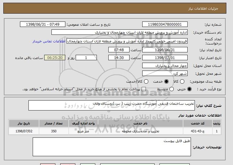Click the need date cell 1398/07/02
This screenshot has height=165, width=233.
(24, 131)
